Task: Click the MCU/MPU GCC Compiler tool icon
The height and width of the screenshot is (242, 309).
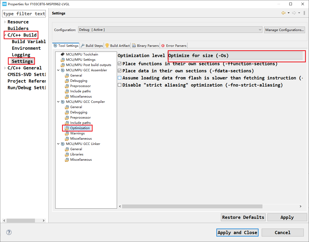Action: (63, 102)
